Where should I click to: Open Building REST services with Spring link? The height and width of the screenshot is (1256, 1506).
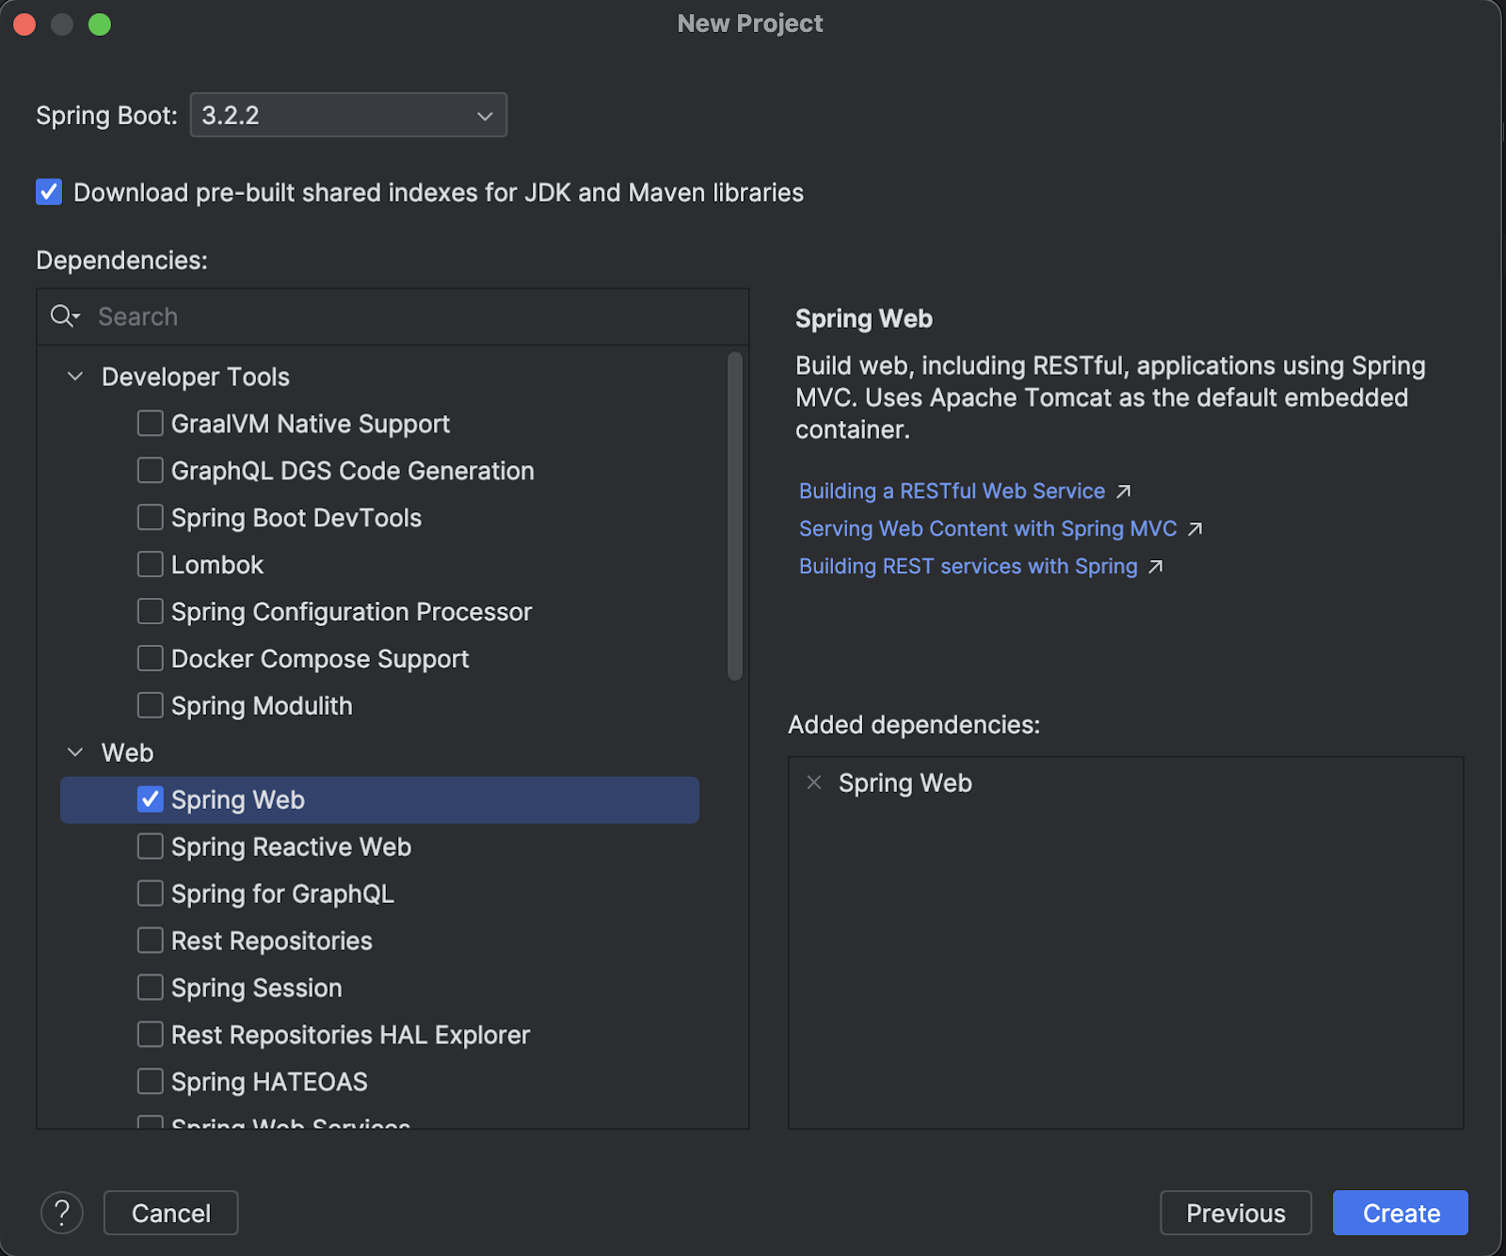click(968, 567)
